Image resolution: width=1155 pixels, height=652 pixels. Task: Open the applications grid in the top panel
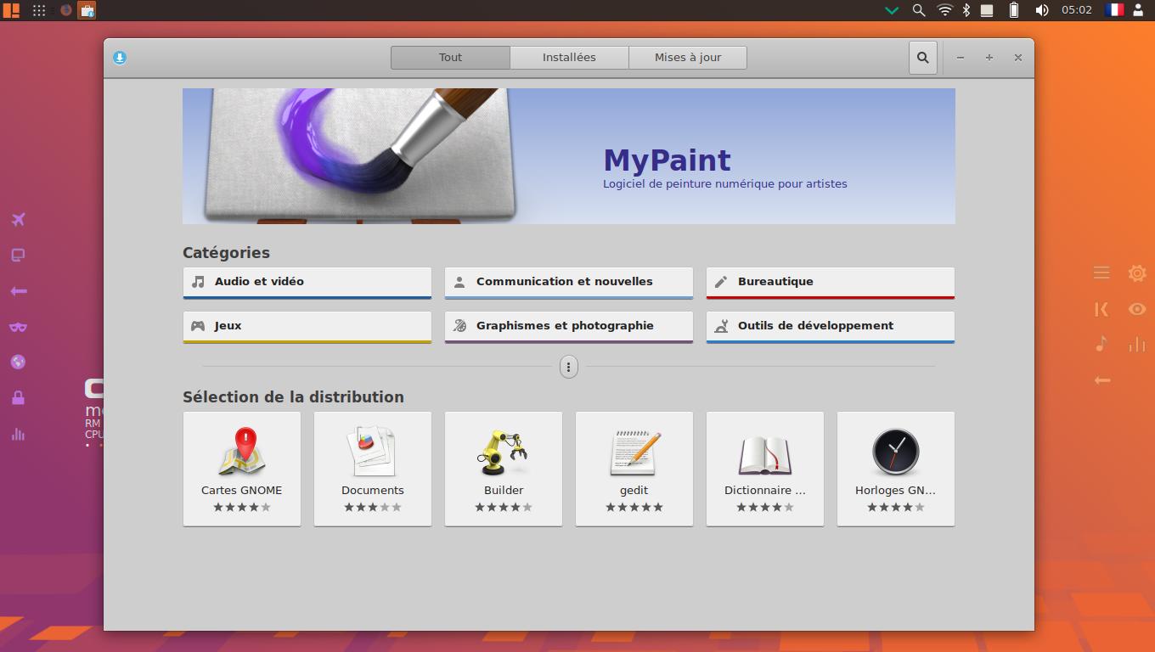[39, 10]
